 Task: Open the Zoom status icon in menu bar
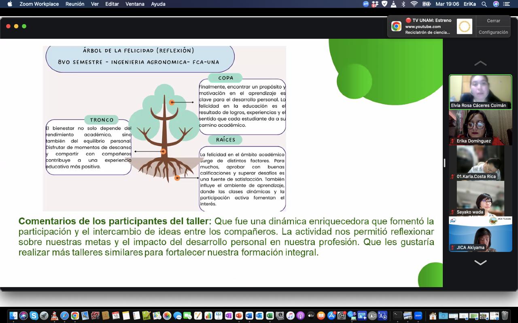(x=366, y=4)
